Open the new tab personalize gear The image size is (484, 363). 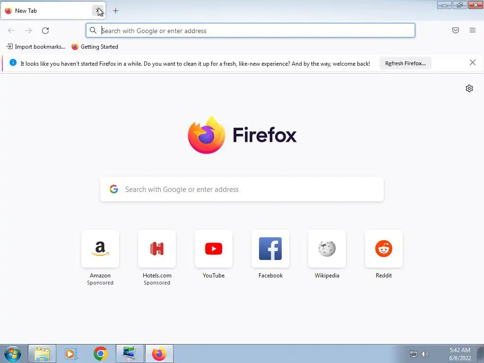click(469, 88)
